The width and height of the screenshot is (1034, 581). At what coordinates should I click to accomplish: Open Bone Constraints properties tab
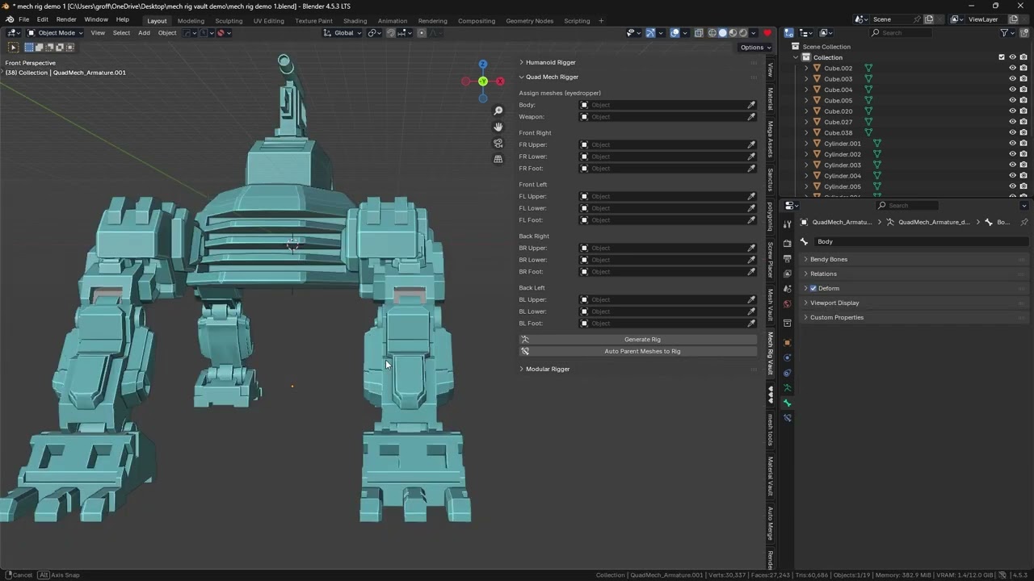(788, 418)
